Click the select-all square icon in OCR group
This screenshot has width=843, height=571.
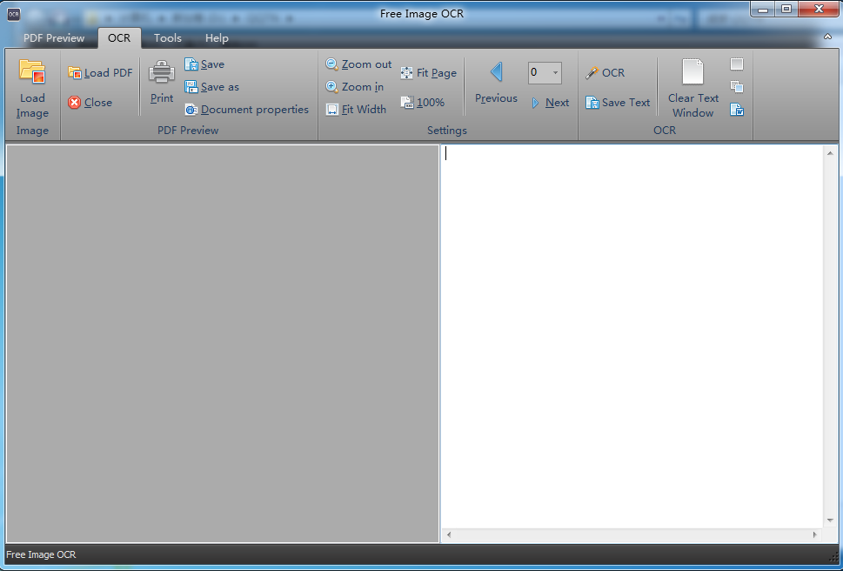[x=737, y=64]
